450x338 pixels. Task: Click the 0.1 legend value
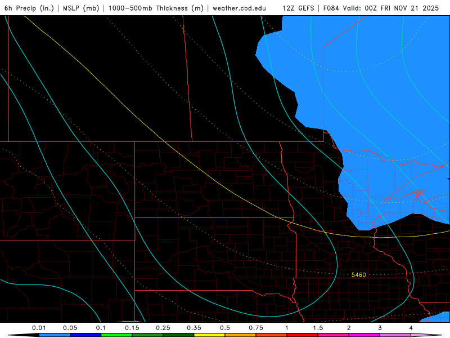coord(101,328)
